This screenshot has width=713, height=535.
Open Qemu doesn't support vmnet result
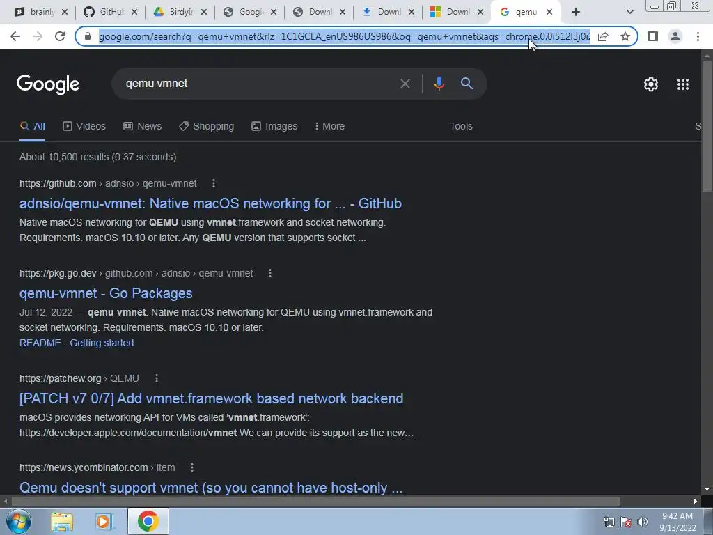[x=211, y=487]
